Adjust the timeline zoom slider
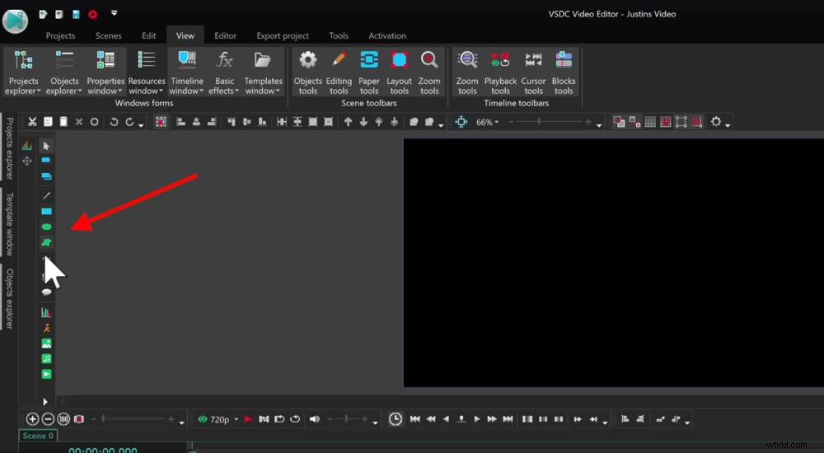Viewport: 824px width, 453px height. tap(133, 419)
